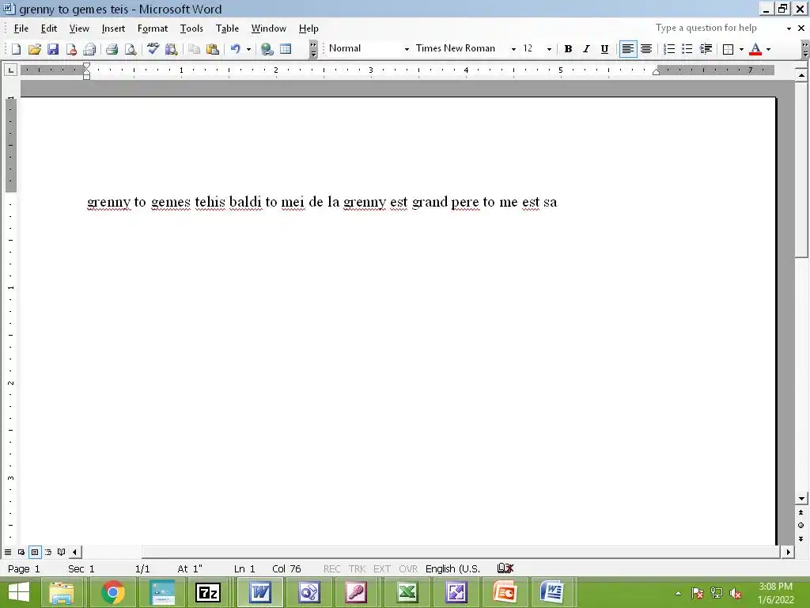The image size is (810, 608).
Task: Open the Help menu
Action: [x=308, y=28]
